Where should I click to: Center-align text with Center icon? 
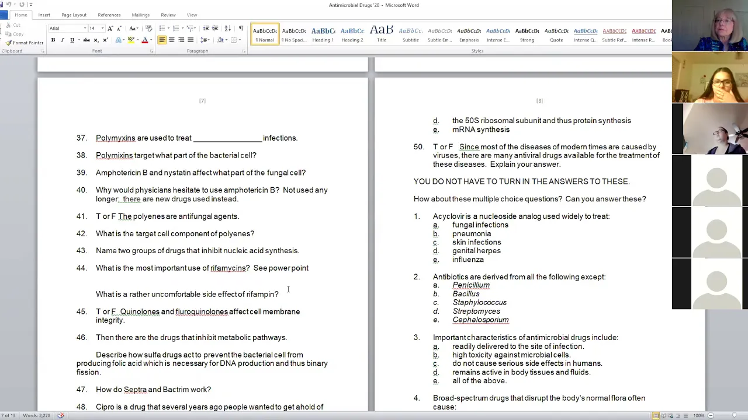pos(171,40)
